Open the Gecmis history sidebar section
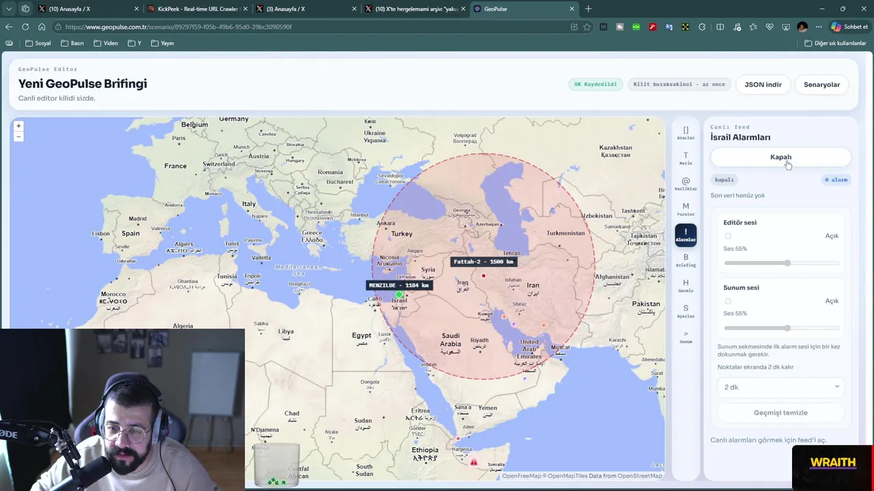Screen dimensions: 874x491 [686, 286]
